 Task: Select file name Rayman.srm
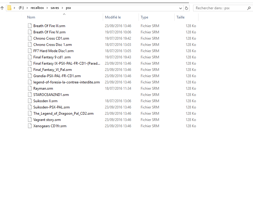43,88
